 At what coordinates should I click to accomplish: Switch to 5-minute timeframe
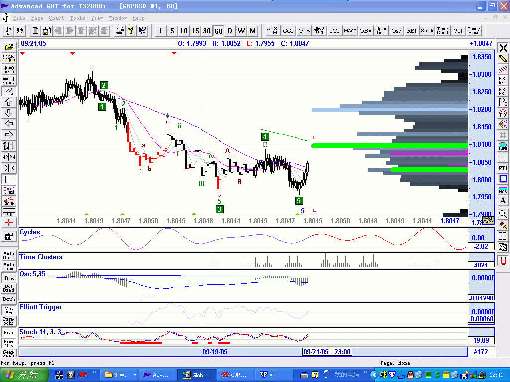pos(172,31)
